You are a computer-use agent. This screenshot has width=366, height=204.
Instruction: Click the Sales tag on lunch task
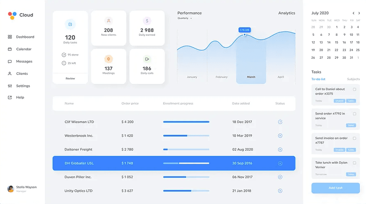pyautogui.click(x=351, y=174)
